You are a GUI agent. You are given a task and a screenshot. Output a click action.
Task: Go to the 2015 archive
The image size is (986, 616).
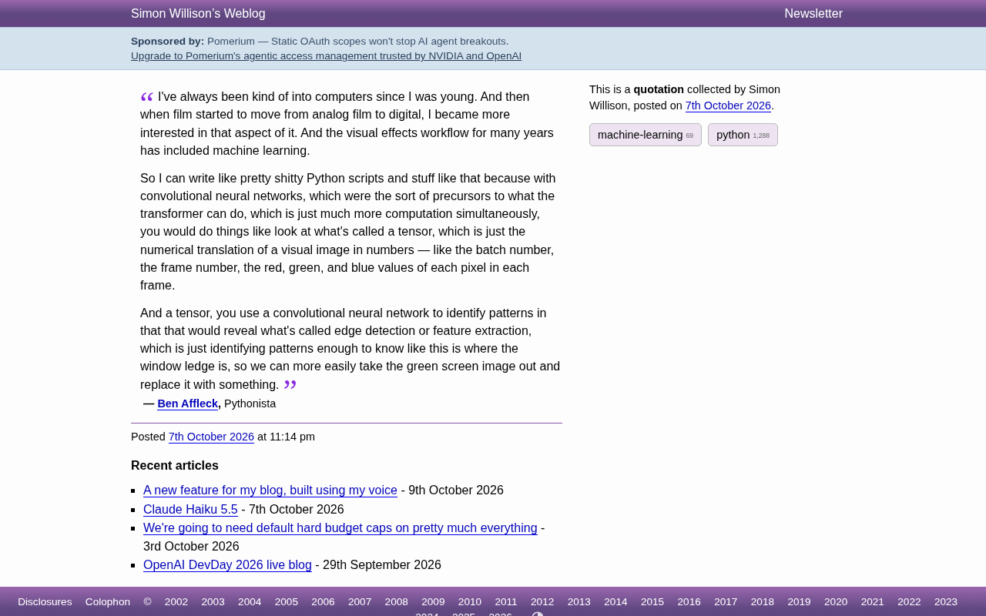click(652, 601)
